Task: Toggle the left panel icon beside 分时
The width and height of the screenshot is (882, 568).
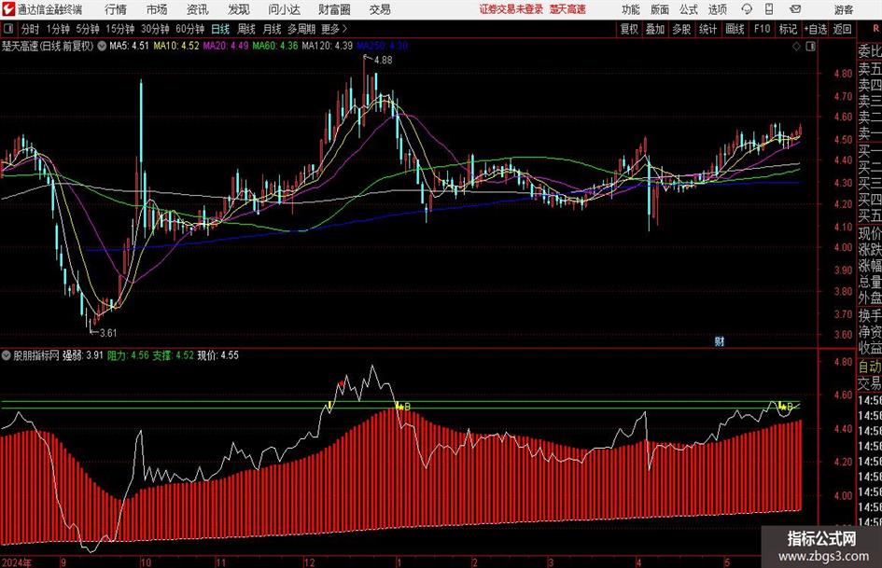Action: pyautogui.click(x=8, y=29)
